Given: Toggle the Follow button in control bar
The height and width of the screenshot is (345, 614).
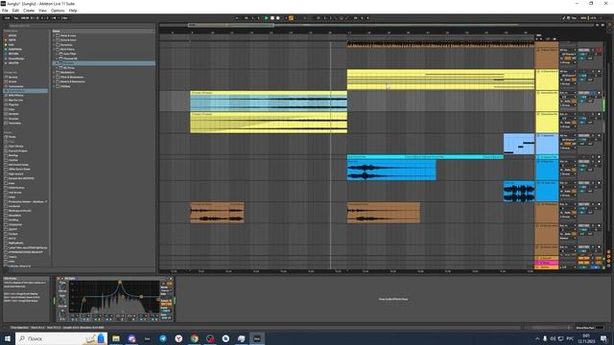Looking at the screenshot, I should [237, 18].
